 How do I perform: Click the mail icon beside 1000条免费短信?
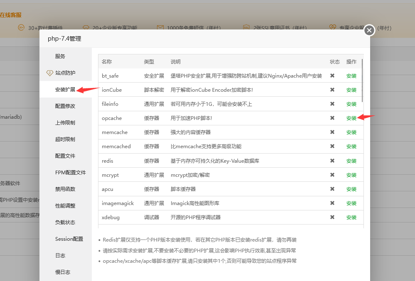point(160,27)
